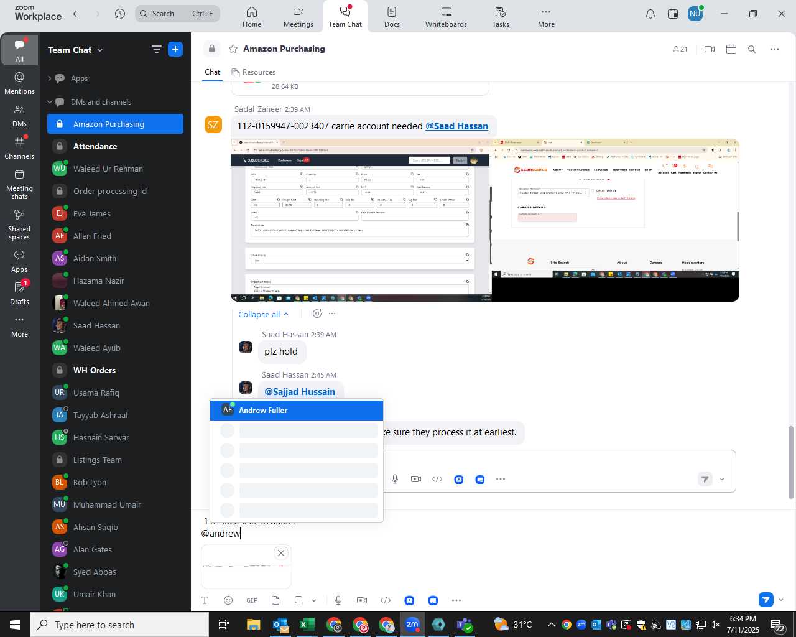Open the All chats sidebar icon
Image resolution: width=796 pixels, height=637 pixels.
(x=19, y=50)
